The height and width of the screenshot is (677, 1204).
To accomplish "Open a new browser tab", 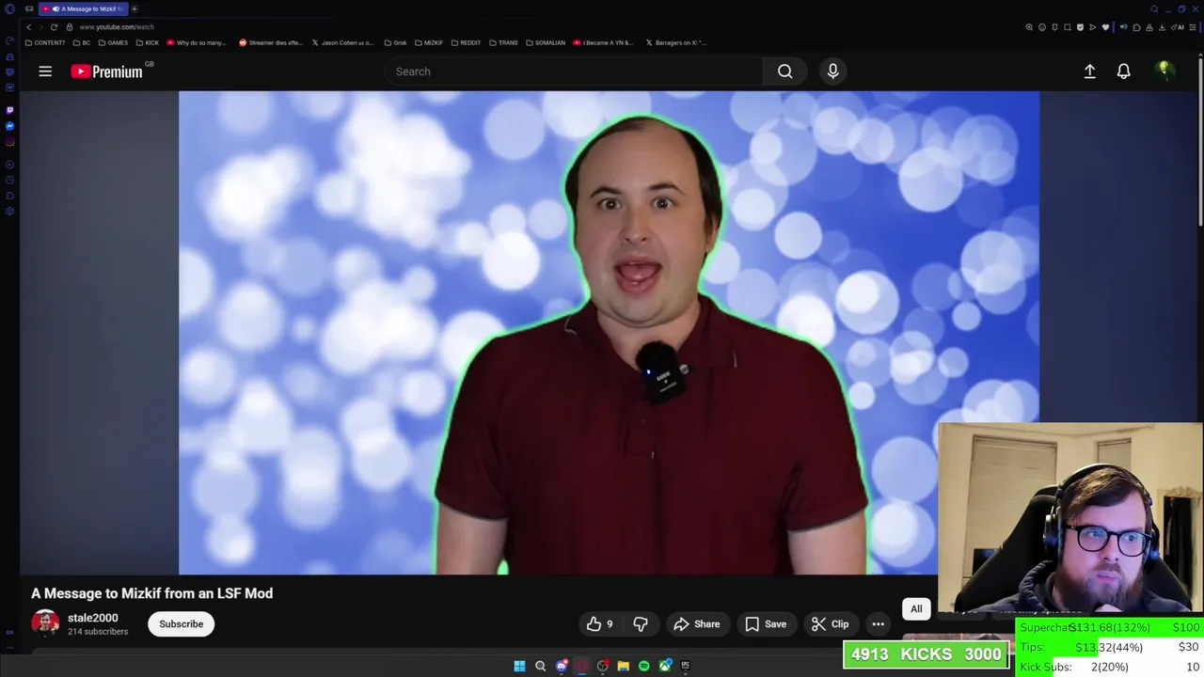I will [135, 8].
